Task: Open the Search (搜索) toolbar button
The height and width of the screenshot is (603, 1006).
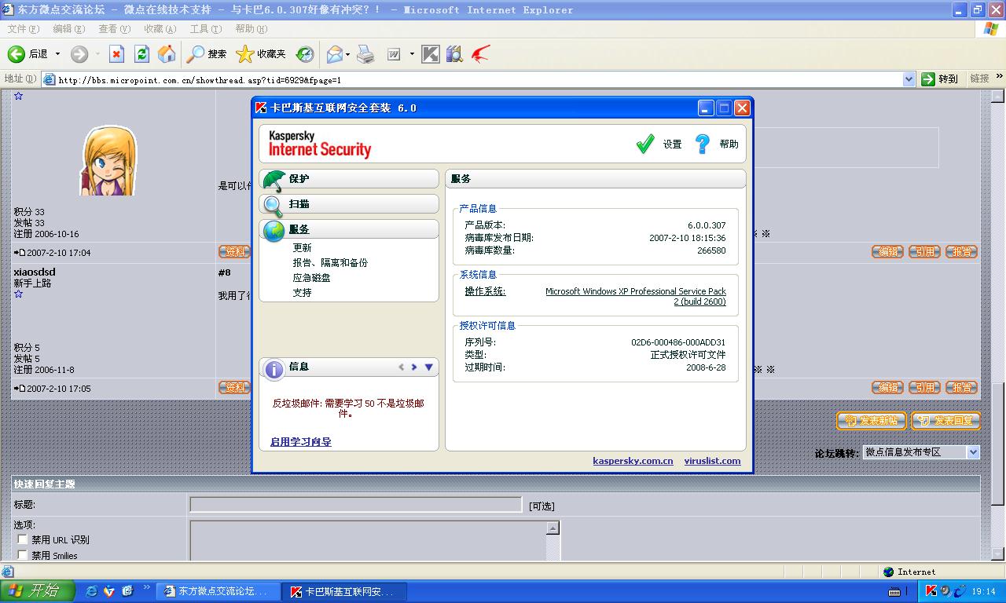Action: pyautogui.click(x=206, y=53)
